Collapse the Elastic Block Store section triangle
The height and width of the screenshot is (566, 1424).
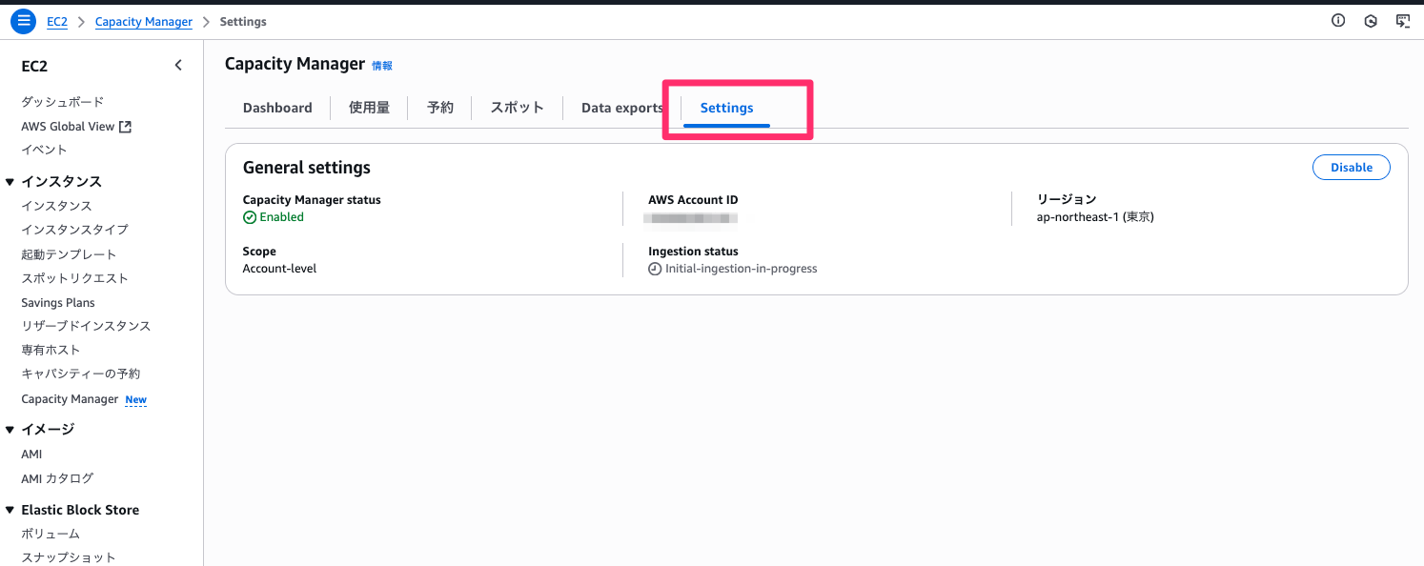(10, 511)
